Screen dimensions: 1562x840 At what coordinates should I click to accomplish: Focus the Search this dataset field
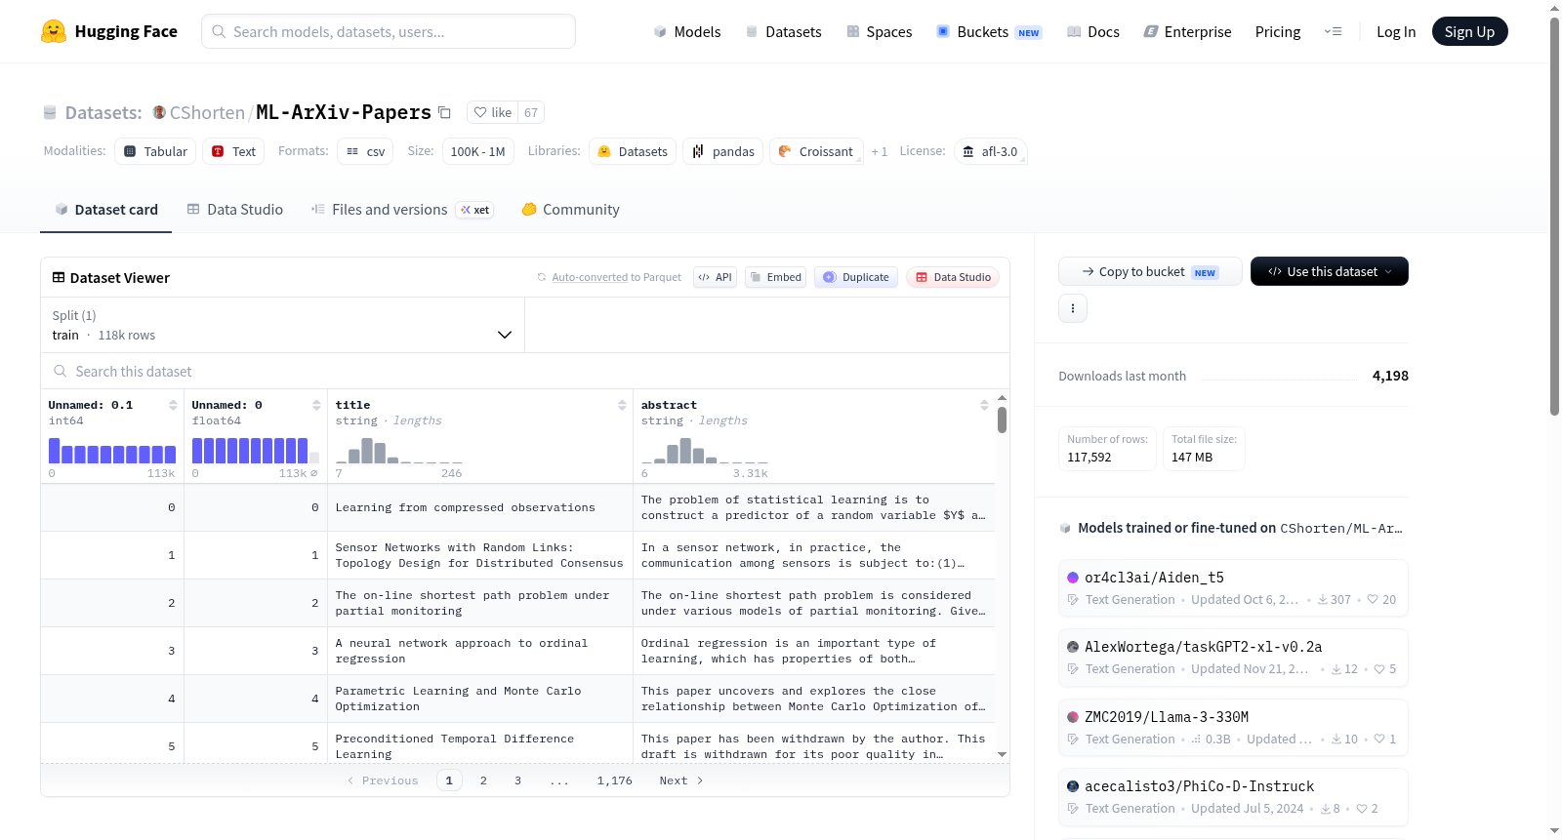[x=525, y=371]
